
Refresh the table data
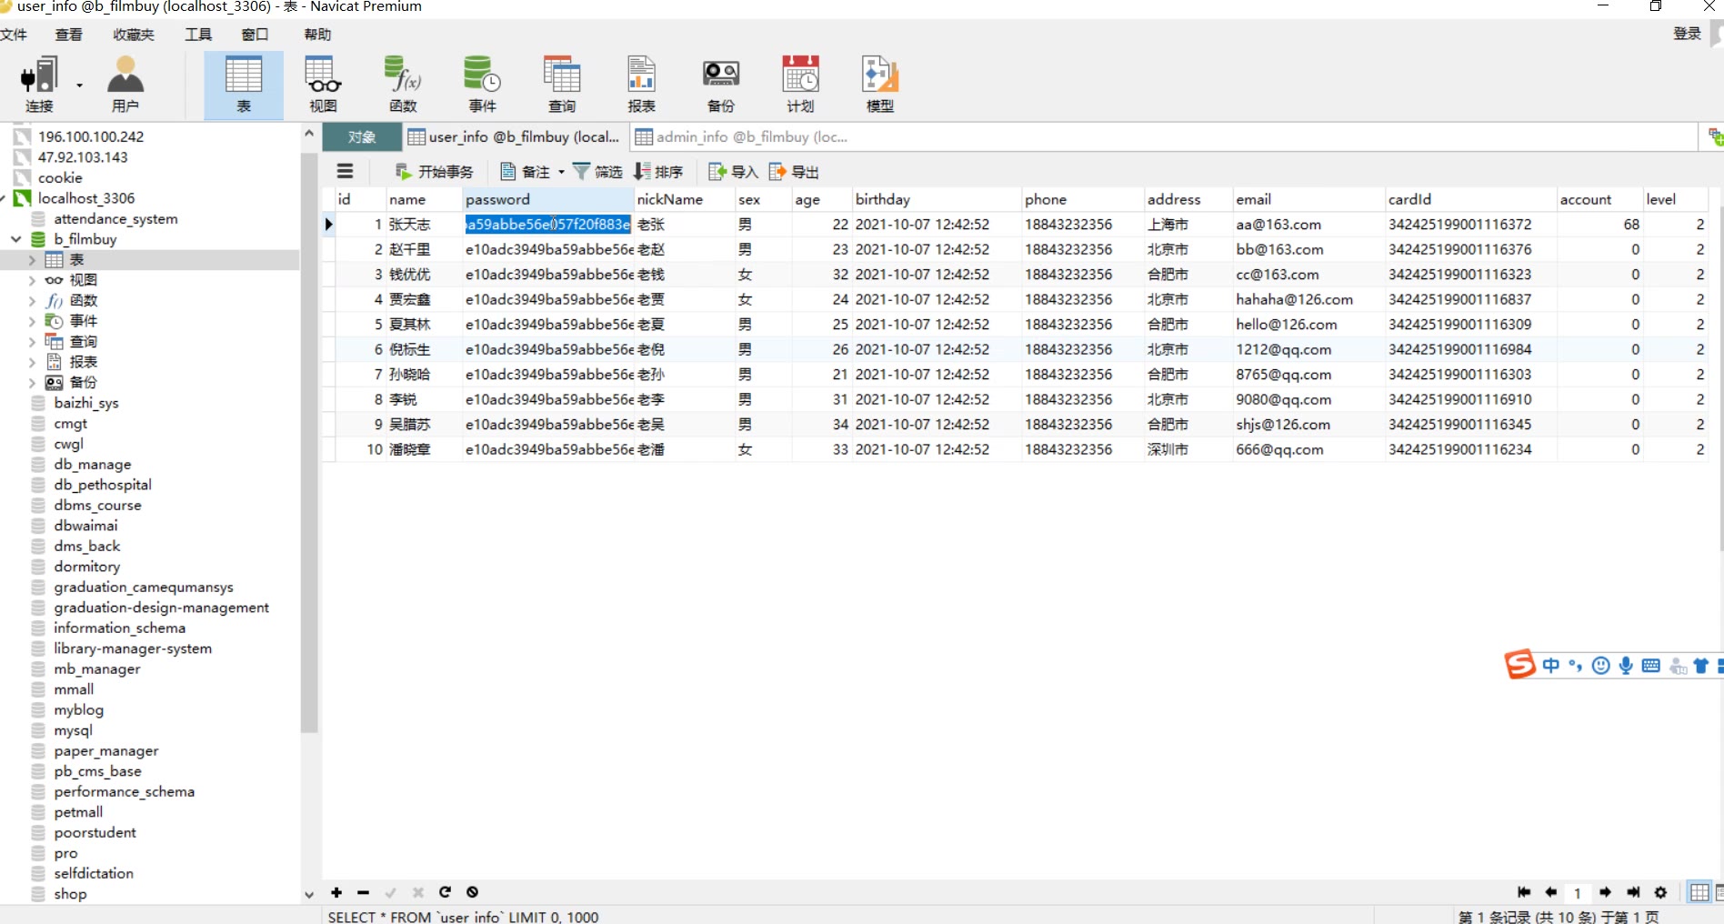(x=445, y=892)
